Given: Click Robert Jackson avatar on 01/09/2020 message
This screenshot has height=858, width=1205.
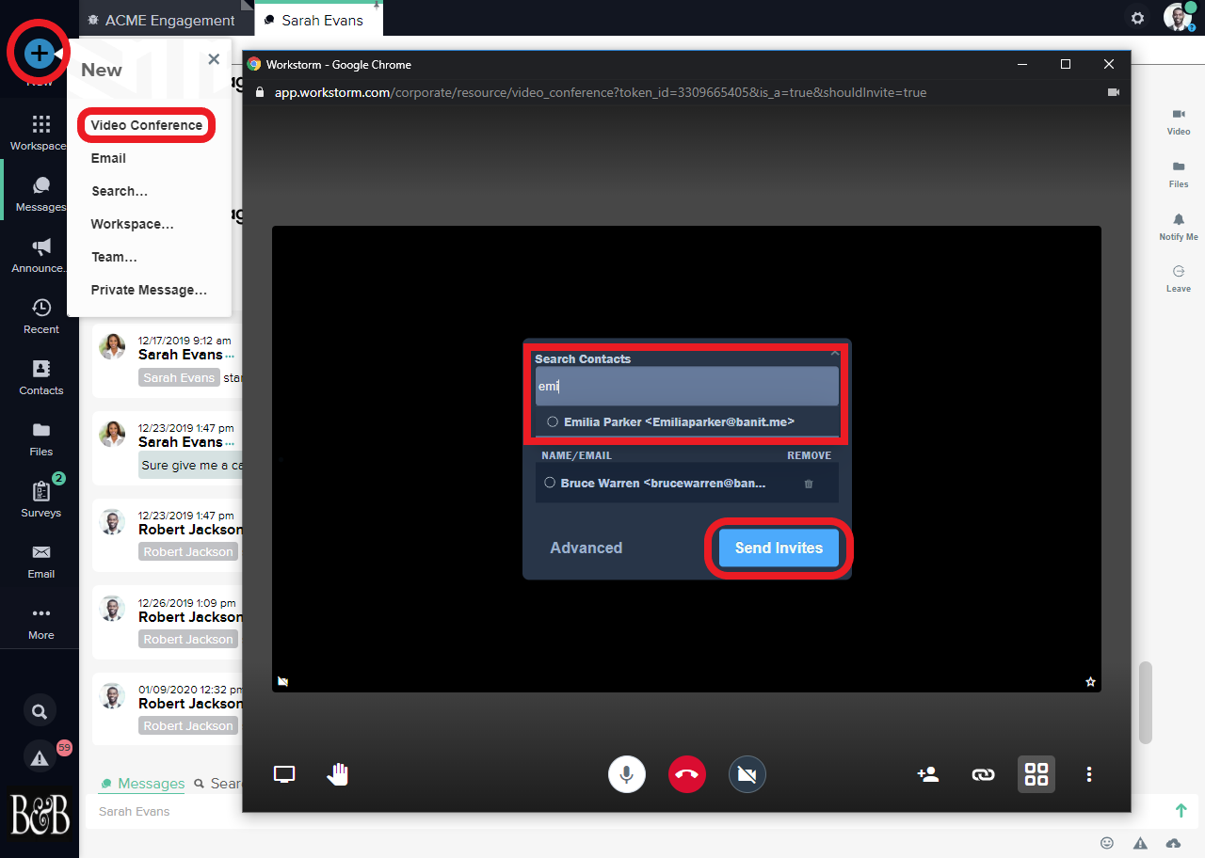Looking at the screenshot, I should pyautogui.click(x=112, y=696).
